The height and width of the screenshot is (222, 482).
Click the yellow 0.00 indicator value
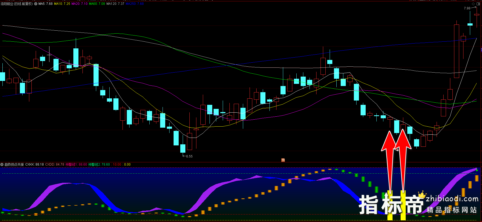click(127, 164)
